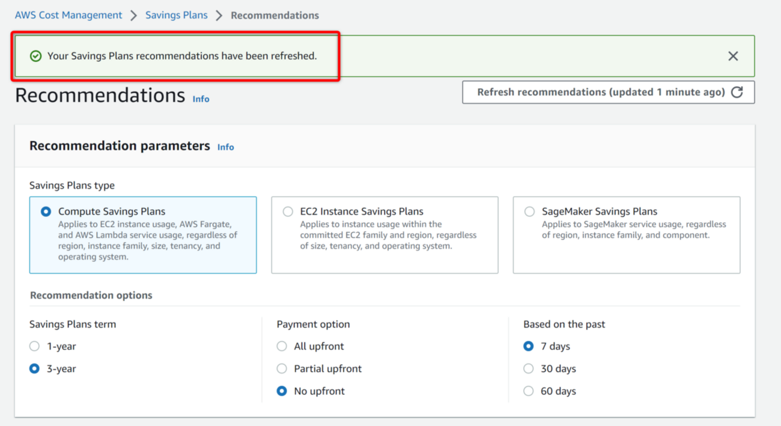Viewport: 781px width, 426px height.
Task: Go to Savings Plans breadcrumb
Action: (x=176, y=15)
